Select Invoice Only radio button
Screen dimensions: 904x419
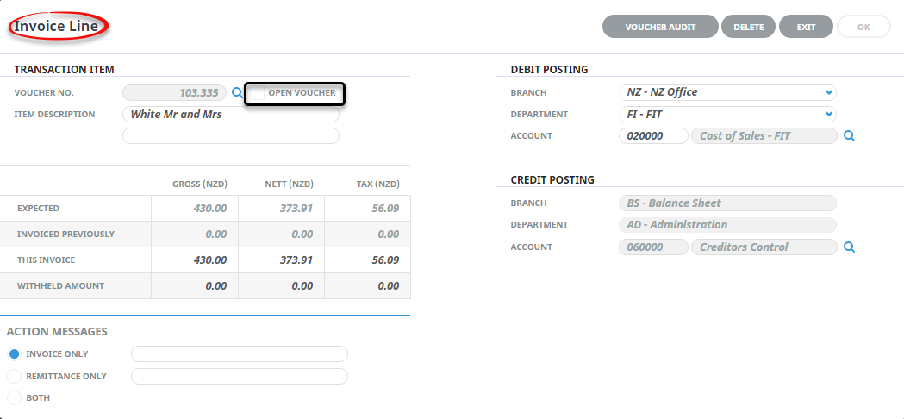pyautogui.click(x=15, y=353)
